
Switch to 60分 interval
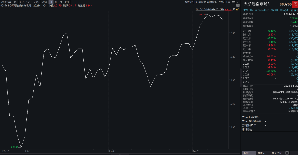click(x=44, y=2)
